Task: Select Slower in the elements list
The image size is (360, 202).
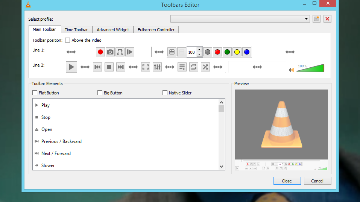Action: 126,165
